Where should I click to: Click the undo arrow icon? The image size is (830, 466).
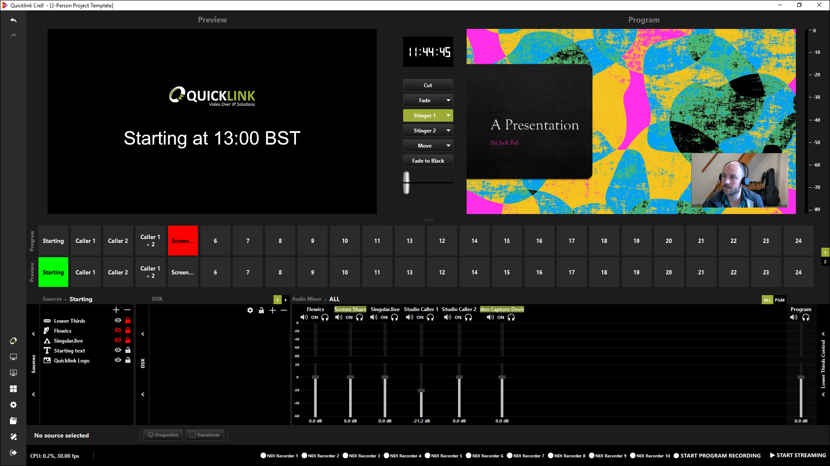(13, 20)
